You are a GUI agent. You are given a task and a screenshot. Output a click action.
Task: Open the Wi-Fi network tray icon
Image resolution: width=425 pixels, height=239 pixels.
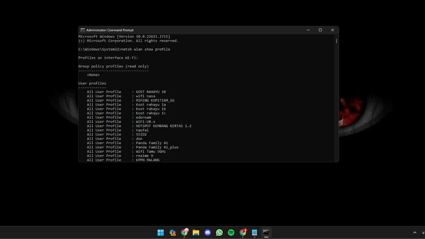pyautogui.click(x=423, y=233)
